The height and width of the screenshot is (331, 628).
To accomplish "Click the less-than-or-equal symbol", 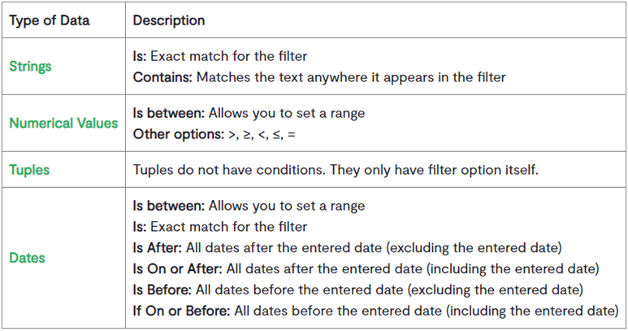I will tap(277, 135).
